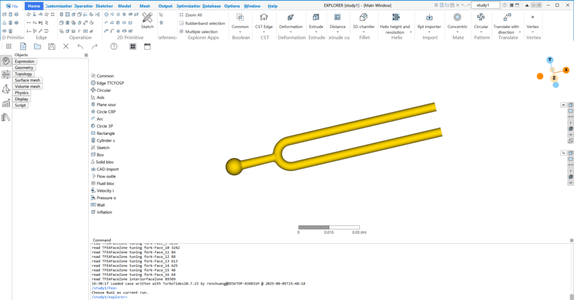Click the Zoom All command
The width and height of the screenshot is (574, 300).
(x=191, y=15)
